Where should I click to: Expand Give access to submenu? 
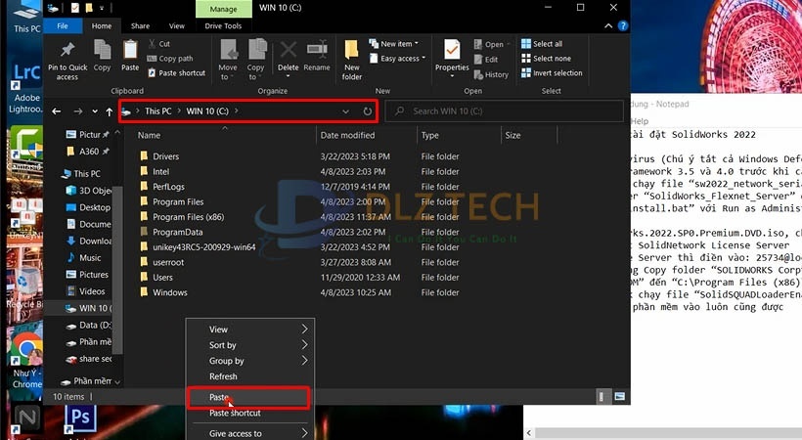250,433
